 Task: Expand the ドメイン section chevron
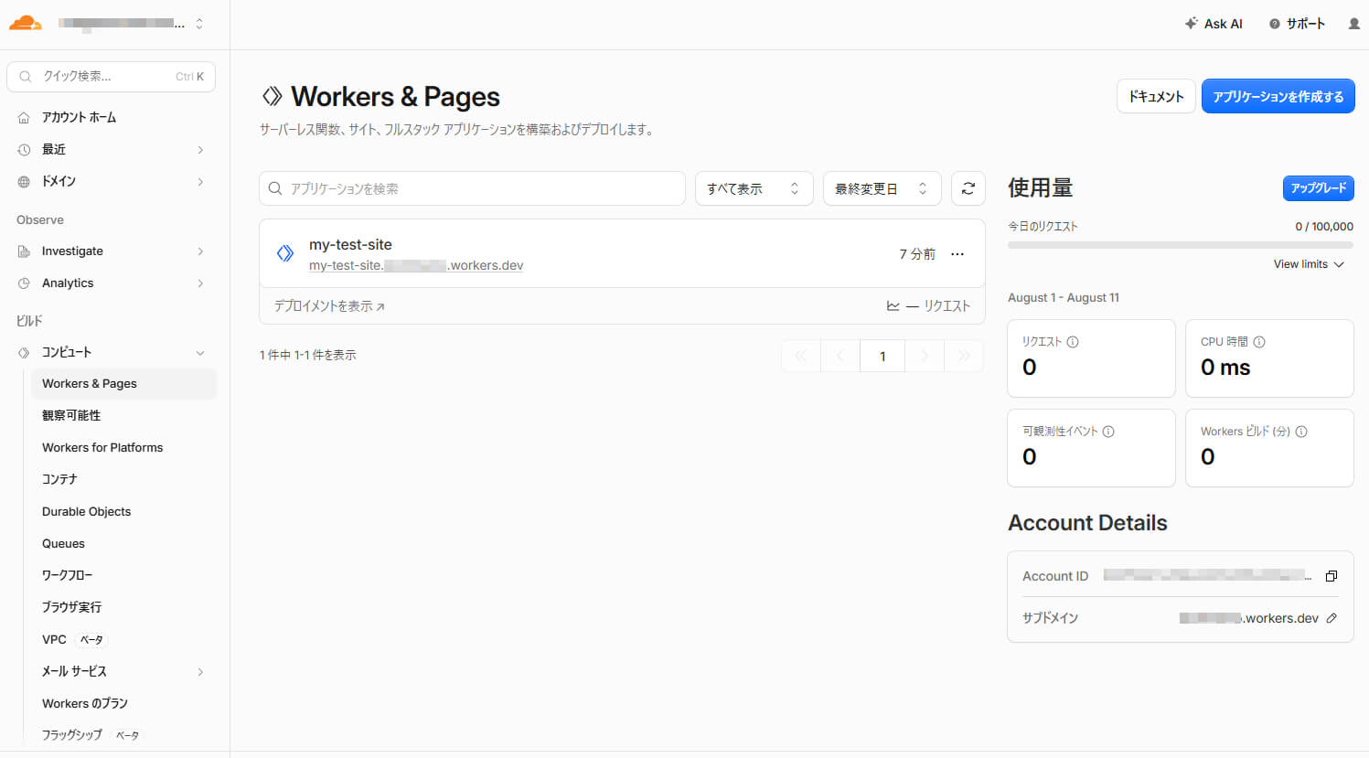200,182
